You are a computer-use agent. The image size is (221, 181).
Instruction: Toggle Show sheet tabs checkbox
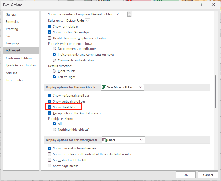pos(49,107)
